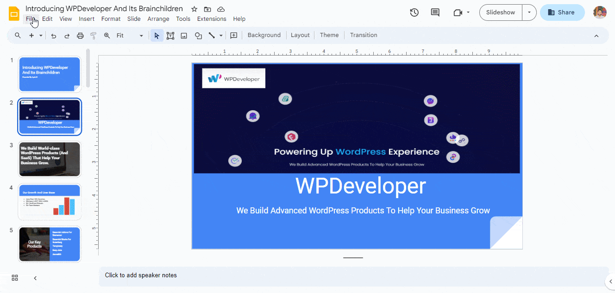This screenshot has width=615, height=293.
Task: Add a new slide plus icon
Action: (31, 35)
